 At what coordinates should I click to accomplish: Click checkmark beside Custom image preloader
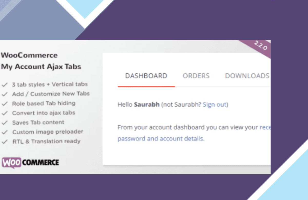(4, 132)
